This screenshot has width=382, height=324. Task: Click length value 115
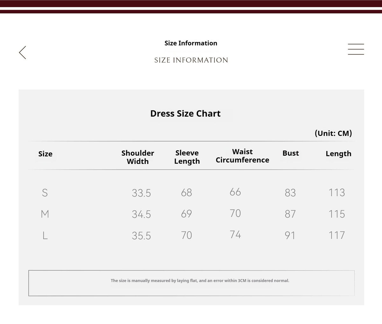coord(337,214)
